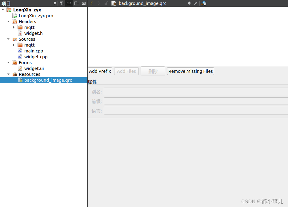Collapse the Sources folder
288x207 pixels.
tap(8, 39)
